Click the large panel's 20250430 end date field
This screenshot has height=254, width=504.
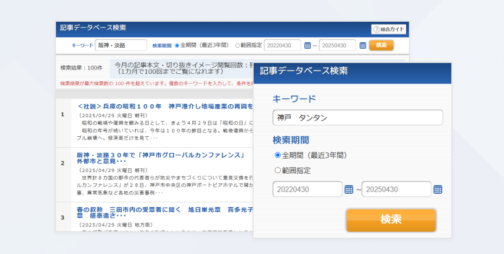coord(396,189)
